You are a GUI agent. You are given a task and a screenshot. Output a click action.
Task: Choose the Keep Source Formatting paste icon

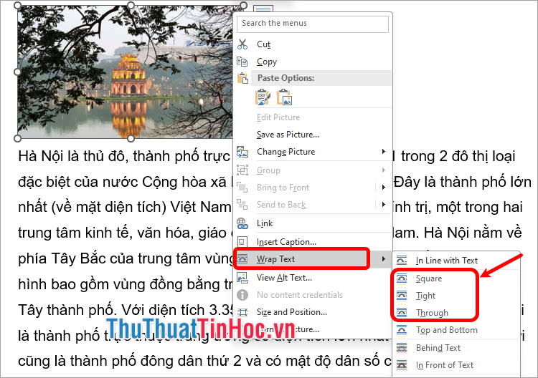(263, 97)
